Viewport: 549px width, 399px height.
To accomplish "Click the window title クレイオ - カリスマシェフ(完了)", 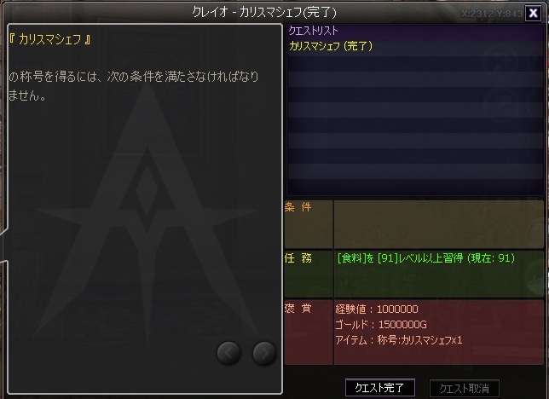I will pos(264,13).
